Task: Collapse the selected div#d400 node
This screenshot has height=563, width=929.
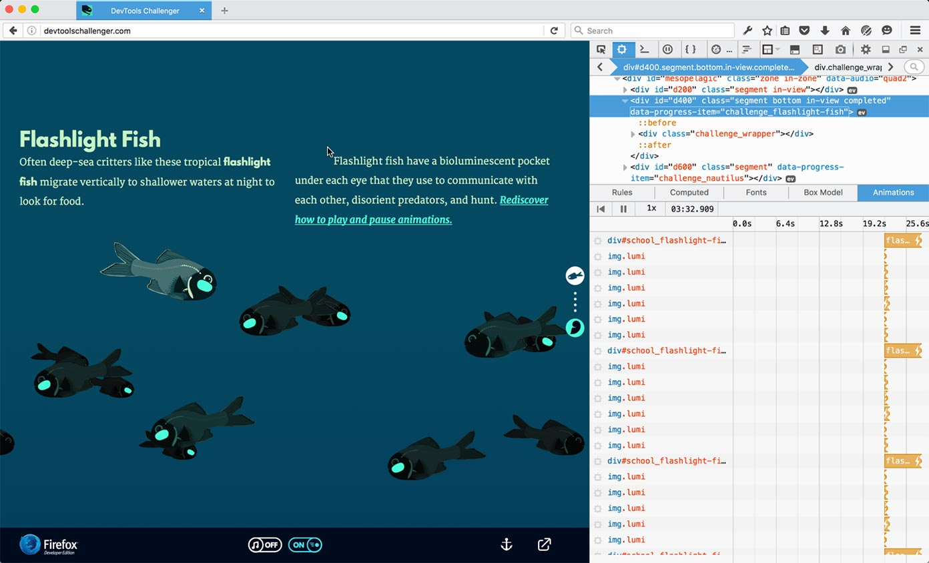Action: [x=625, y=101]
